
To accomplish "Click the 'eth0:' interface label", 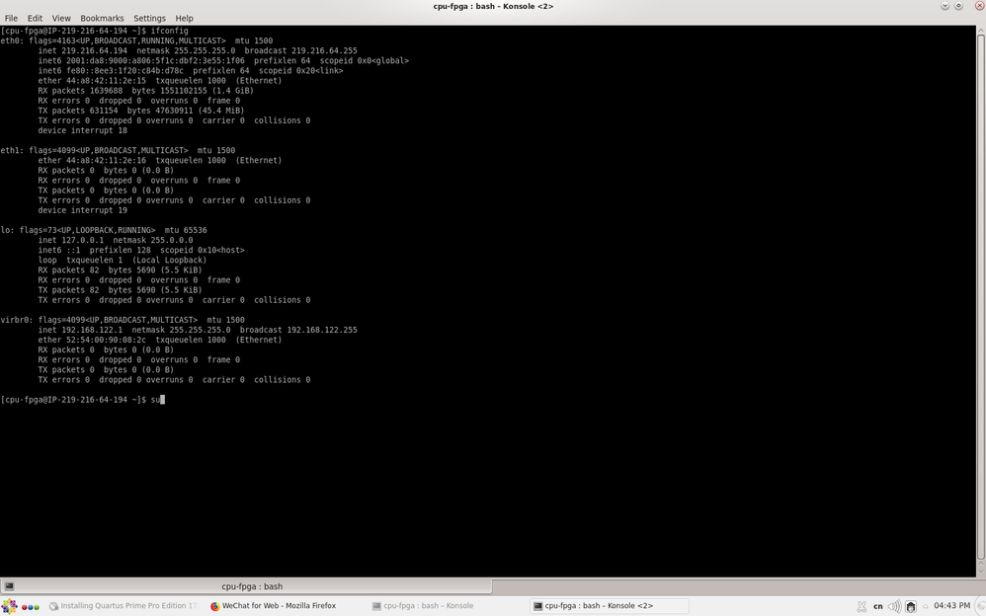I will click(x=12, y=40).
